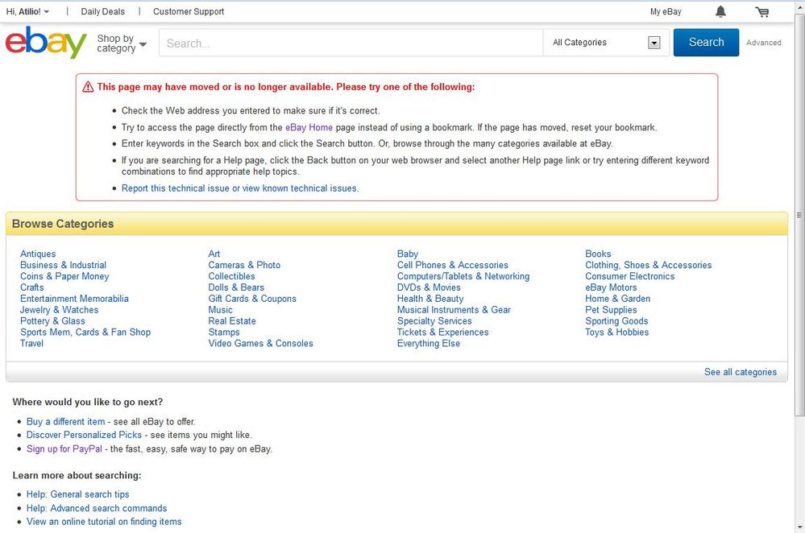Open Help: General search tips
The image size is (805, 533).
[78, 494]
